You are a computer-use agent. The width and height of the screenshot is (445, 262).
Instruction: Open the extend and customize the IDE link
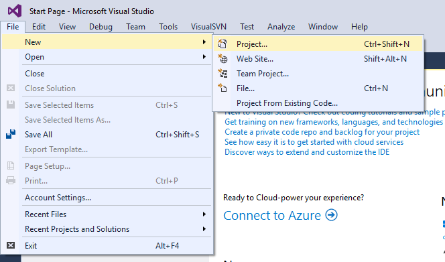(307, 152)
